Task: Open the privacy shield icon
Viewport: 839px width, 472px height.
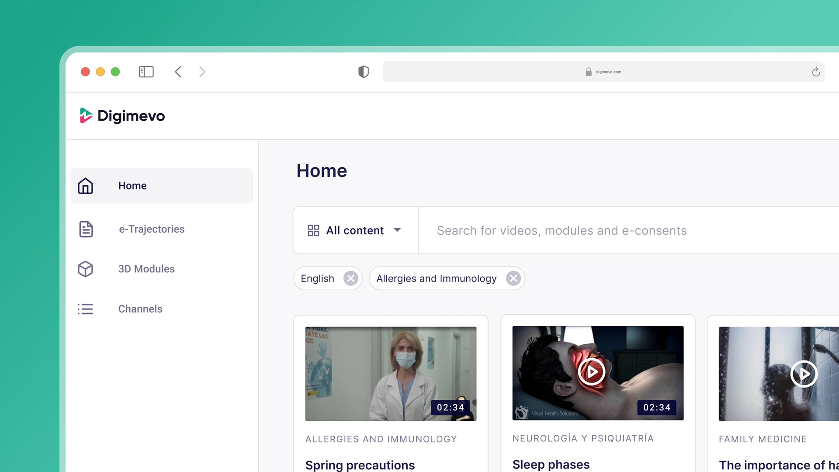Action: pos(363,72)
